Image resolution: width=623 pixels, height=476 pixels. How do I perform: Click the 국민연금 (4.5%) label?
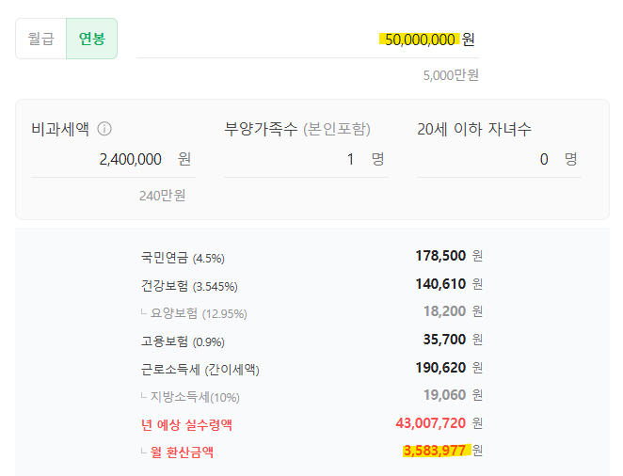[183, 257]
